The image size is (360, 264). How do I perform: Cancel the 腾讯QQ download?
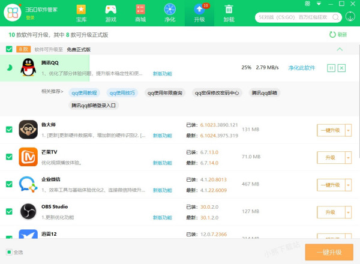tap(341, 68)
